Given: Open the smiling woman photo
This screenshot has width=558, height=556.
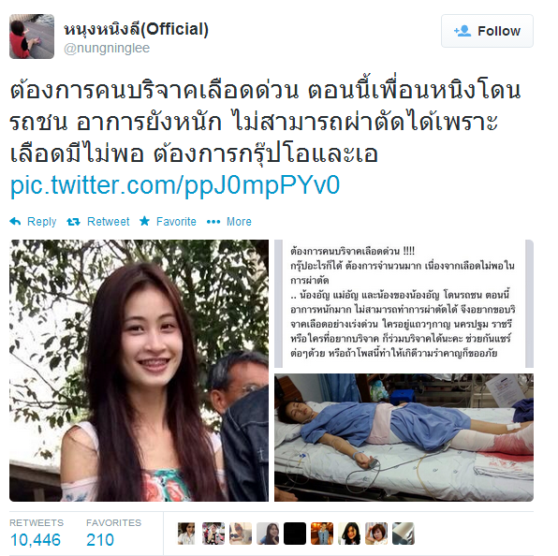Looking at the screenshot, I should pos(139,371).
